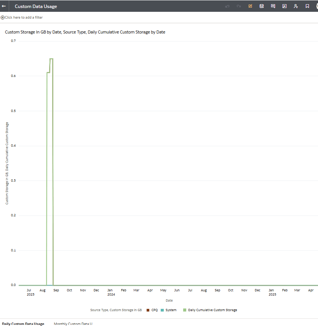Image resolution: width=318 pixels, height=326 pixels.
Task: Click the Present mode icon
Action: point(284,6)
